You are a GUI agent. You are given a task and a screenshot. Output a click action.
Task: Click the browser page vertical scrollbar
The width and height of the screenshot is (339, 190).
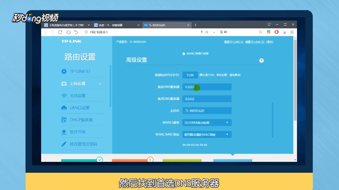295,80
